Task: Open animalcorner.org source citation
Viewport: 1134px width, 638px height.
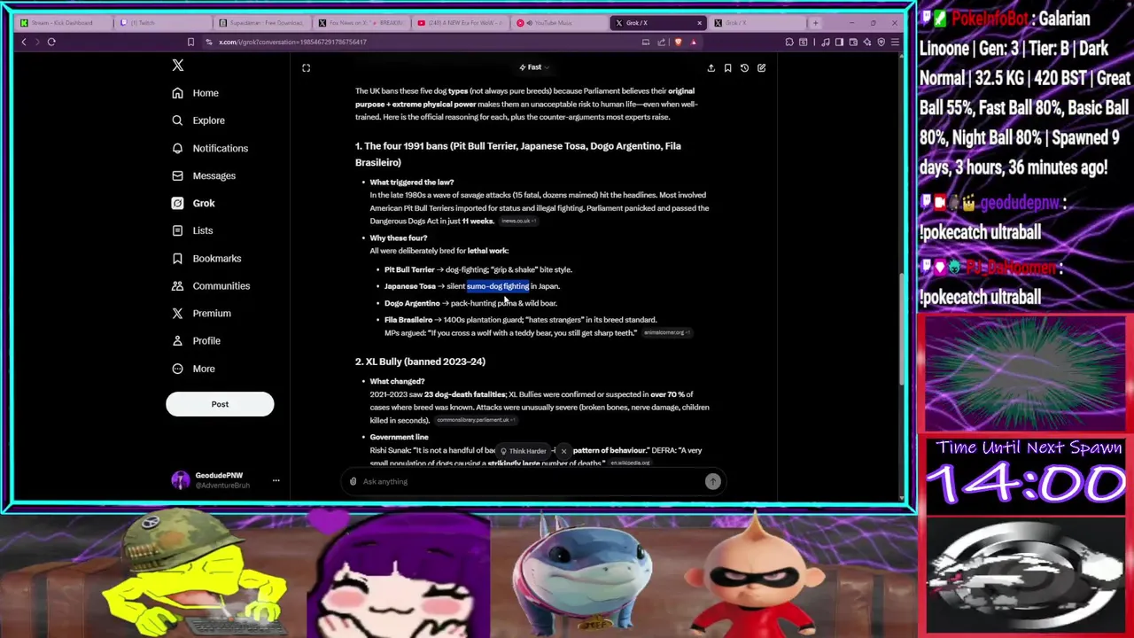Action: (665, 333)
